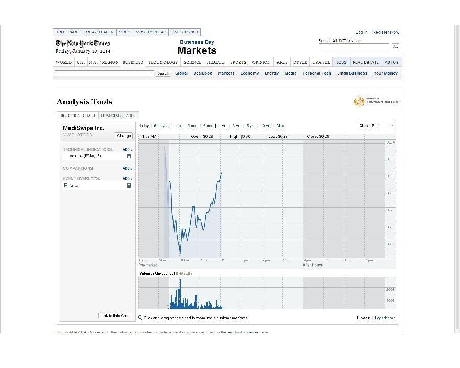Screen dimensions: 460x368
Task: Select the 1 day chart range
Action: tap(144, 126)
